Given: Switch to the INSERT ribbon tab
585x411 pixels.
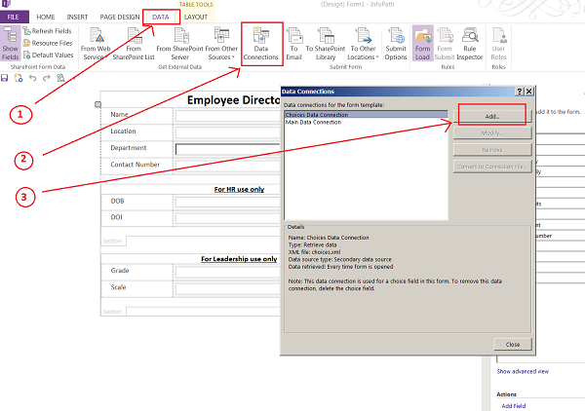Looking at the screenshot, I should (77, 18).
